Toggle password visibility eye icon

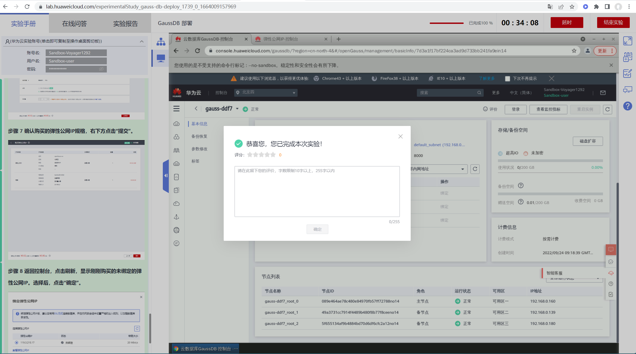tap(101, 69)
